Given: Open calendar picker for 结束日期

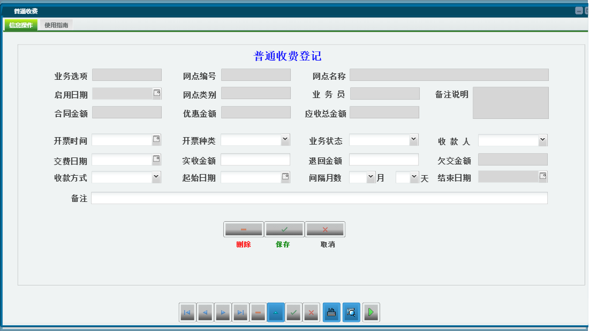Looking at the screenshot, I should pos(543,176).
